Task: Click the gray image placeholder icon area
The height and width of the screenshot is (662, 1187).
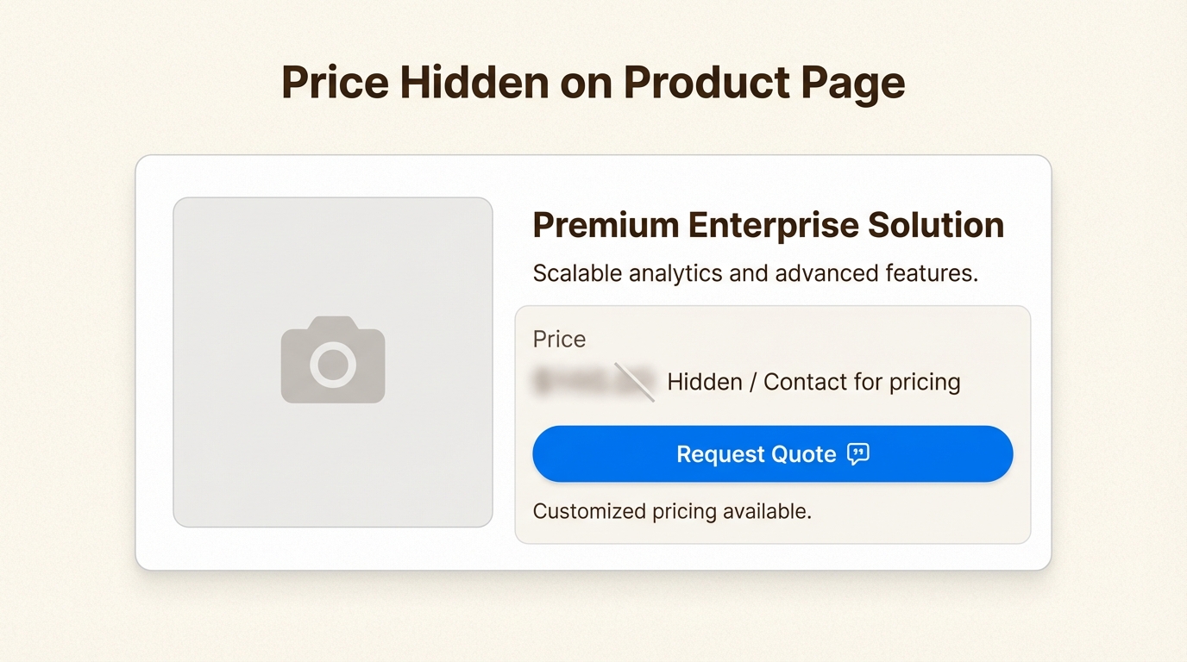Action: (332, 360)
